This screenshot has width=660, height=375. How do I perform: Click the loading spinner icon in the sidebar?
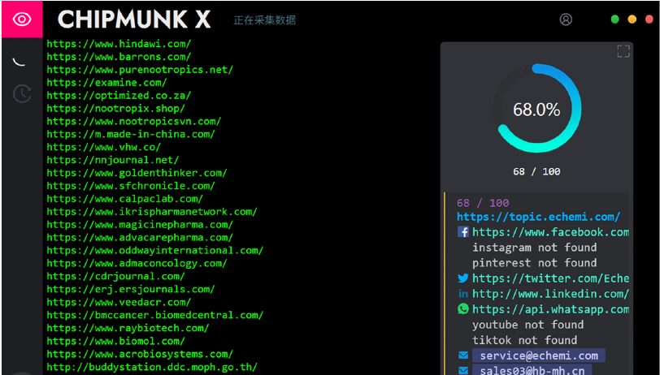[21, 60]
